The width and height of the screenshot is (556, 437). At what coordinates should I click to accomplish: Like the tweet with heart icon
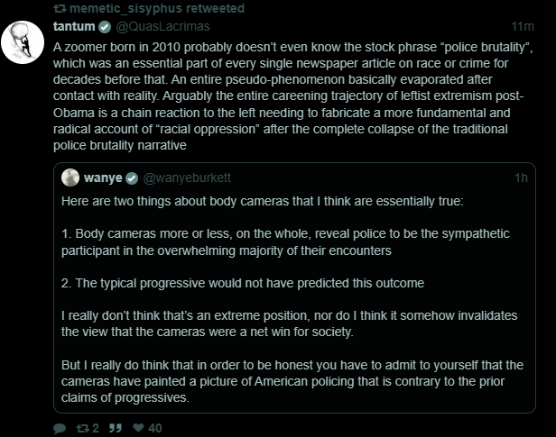pyautogui.click(x=138, y=428)
